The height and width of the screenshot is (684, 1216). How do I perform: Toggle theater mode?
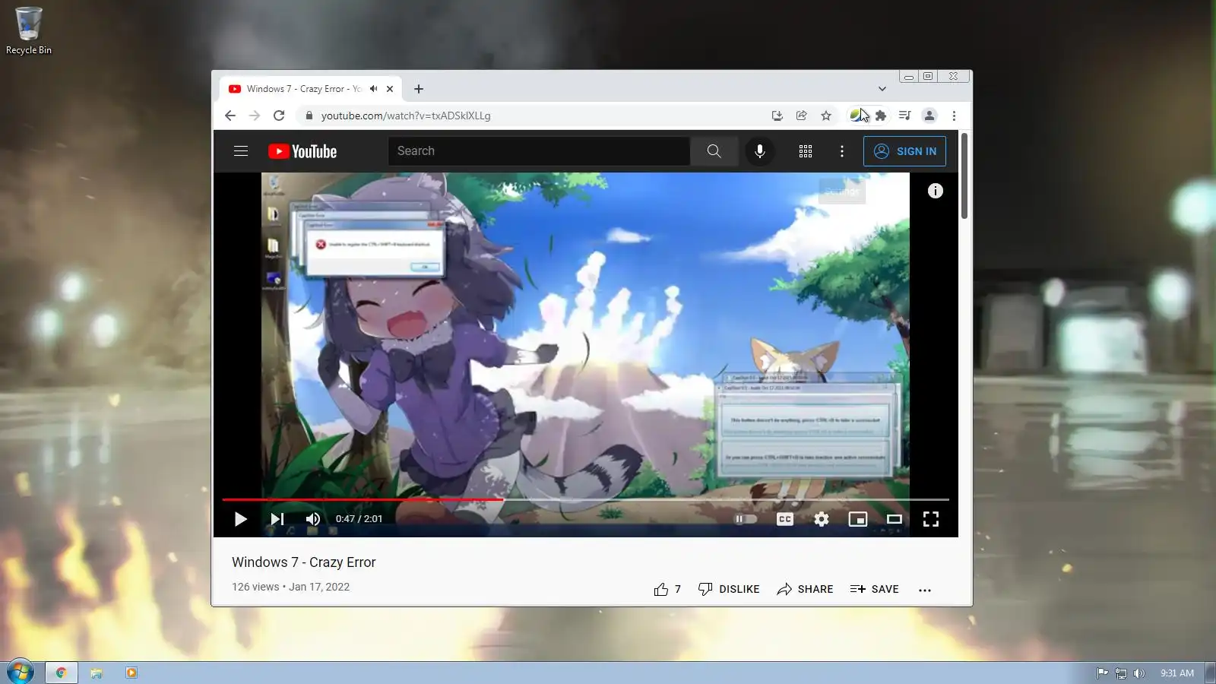click(895, 519)
